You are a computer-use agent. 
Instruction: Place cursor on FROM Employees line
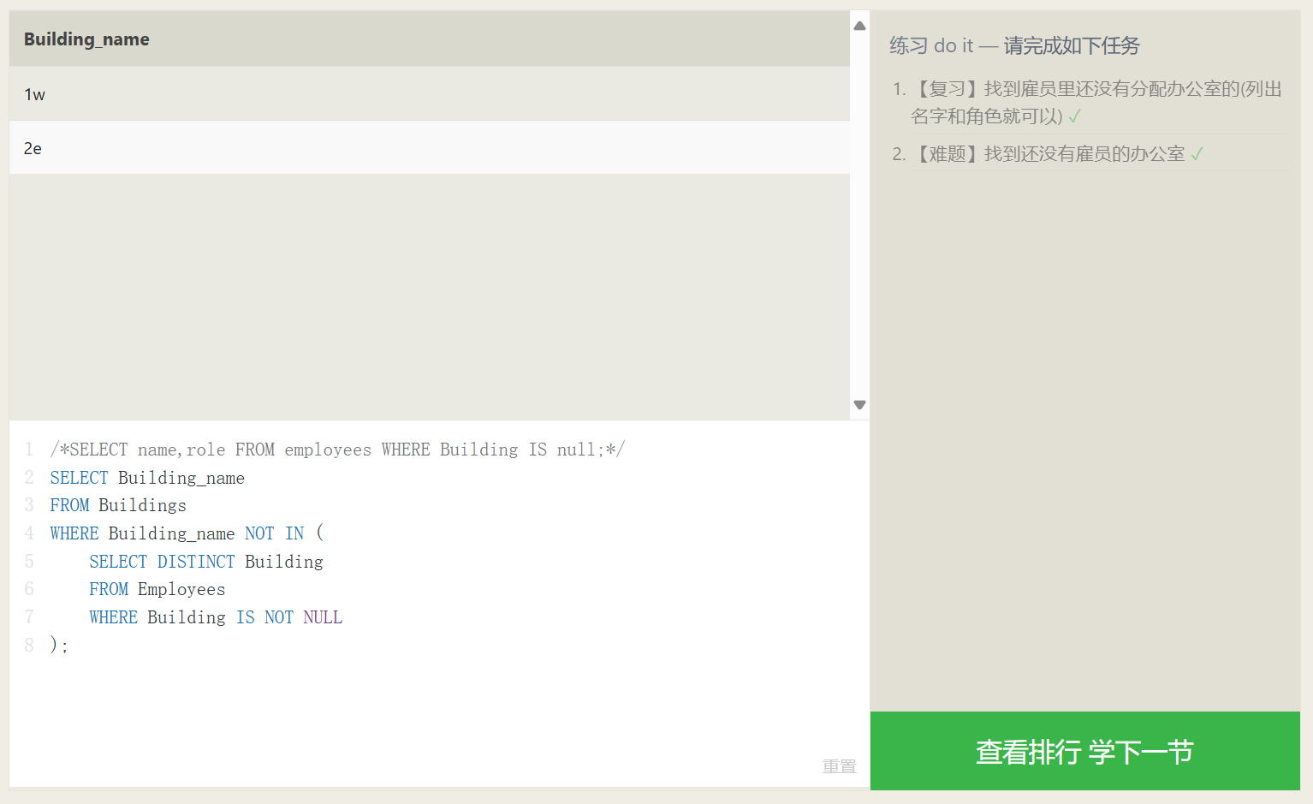pos(157,589)
